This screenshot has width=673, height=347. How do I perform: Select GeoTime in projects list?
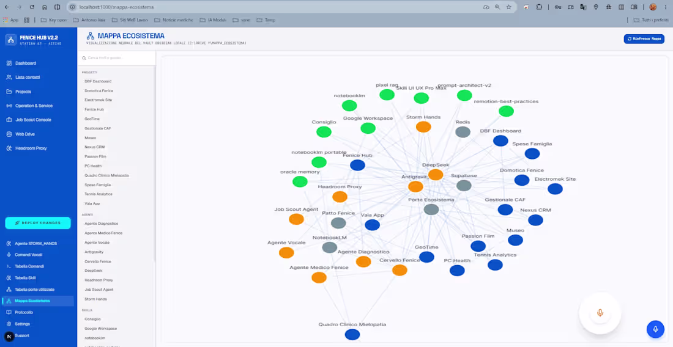(x=92, y=119)
